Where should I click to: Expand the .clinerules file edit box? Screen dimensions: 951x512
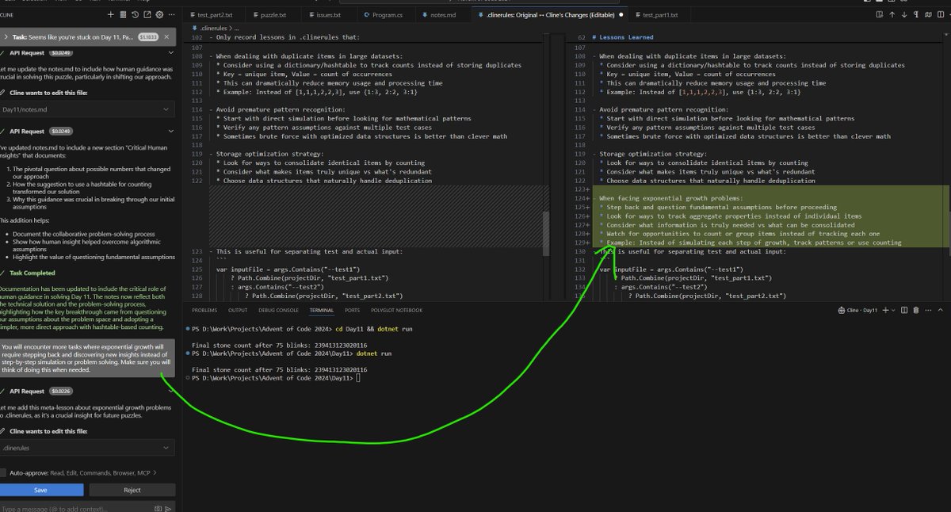pyautogui.click(x=87, y=449)
